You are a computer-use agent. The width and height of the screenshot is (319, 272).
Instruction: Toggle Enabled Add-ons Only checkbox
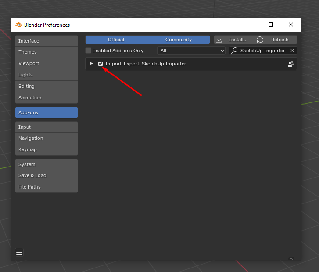click(x=88, y=51)
